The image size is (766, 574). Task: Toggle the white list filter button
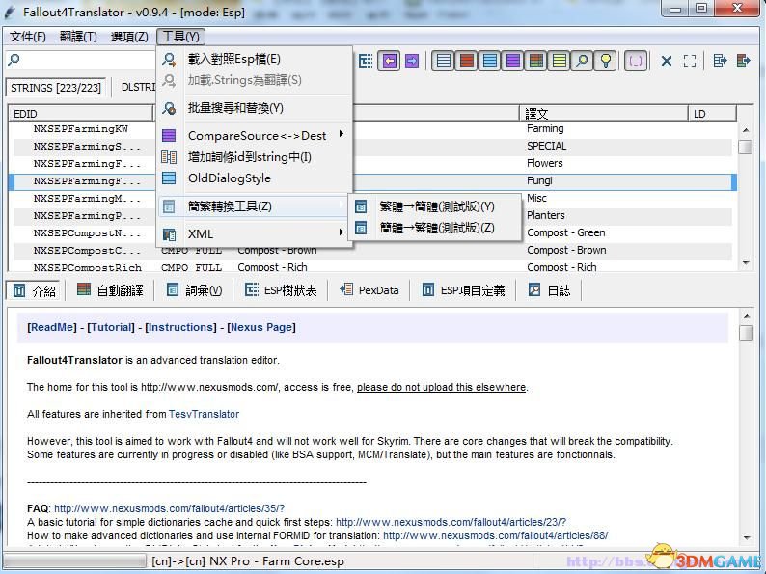(444, 61)
